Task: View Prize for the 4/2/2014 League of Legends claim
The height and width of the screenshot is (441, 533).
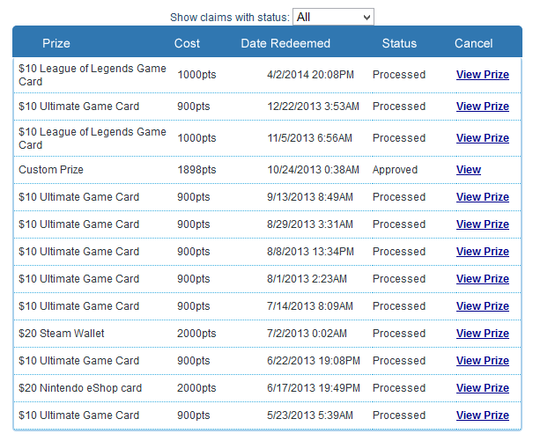Action: click(483, 75)
